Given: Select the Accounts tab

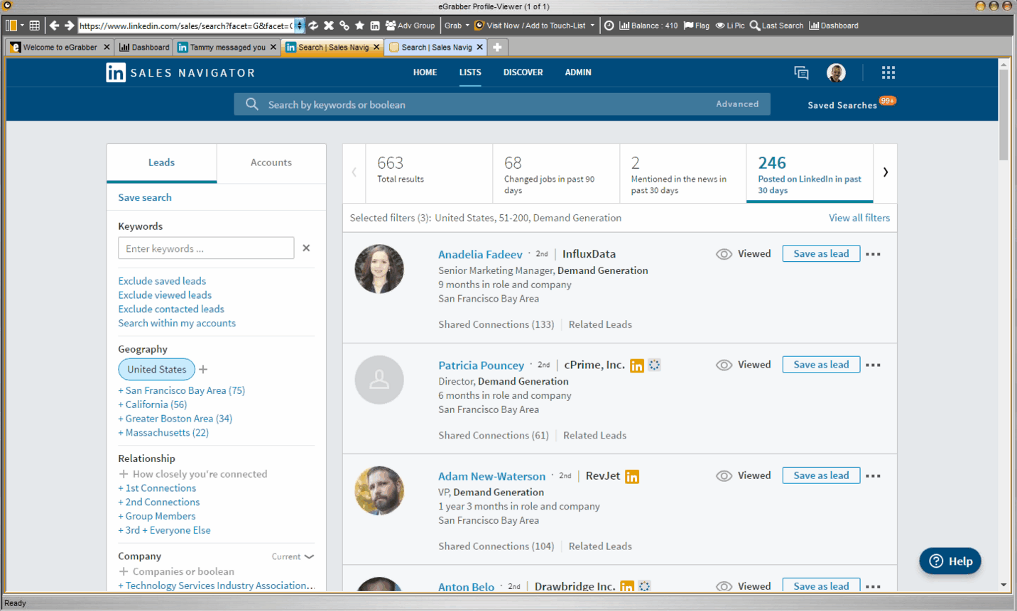Looking at the screenshot, I should pos(271,163).
